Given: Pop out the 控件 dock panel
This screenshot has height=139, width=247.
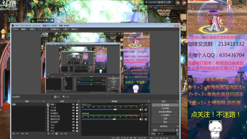Looking at the screenshot, I should click(x=178, y=101).
